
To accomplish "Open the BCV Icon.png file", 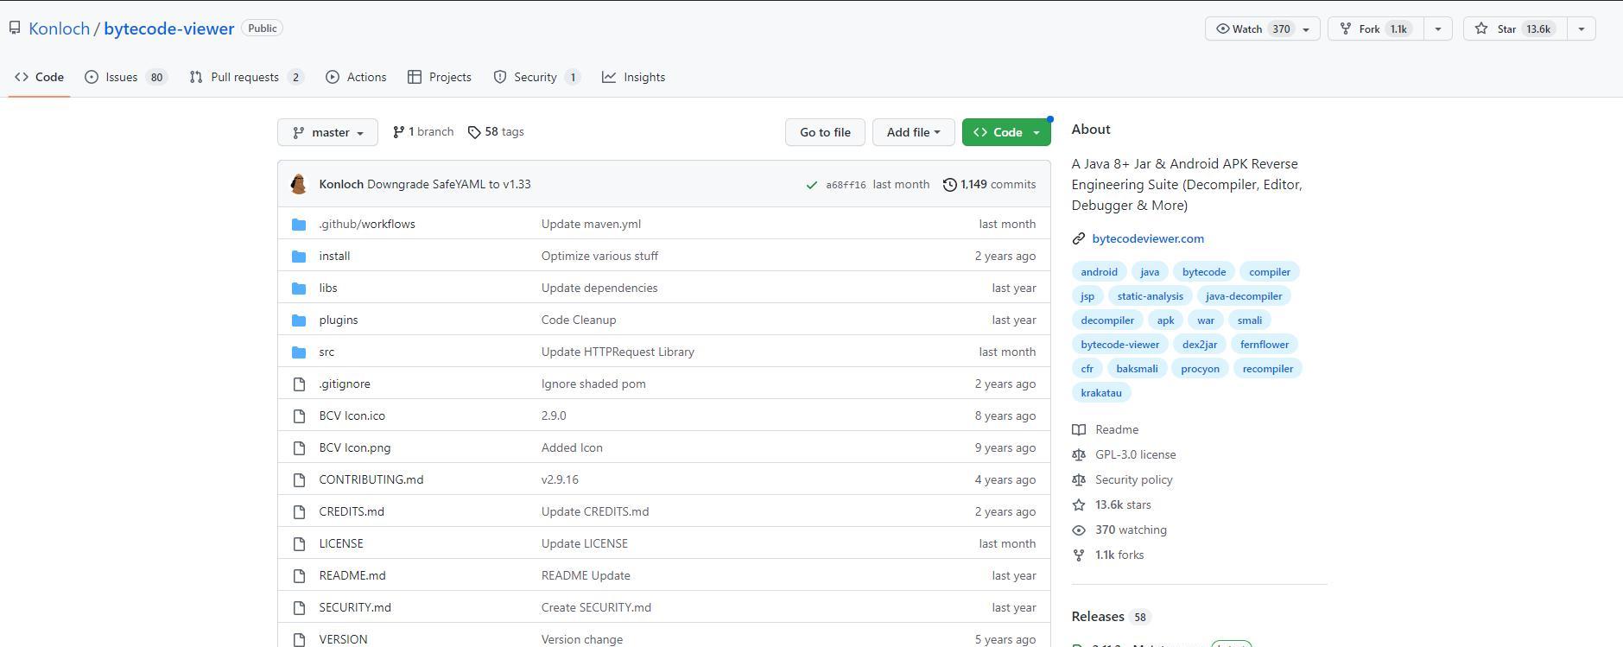I will point(354,448).
